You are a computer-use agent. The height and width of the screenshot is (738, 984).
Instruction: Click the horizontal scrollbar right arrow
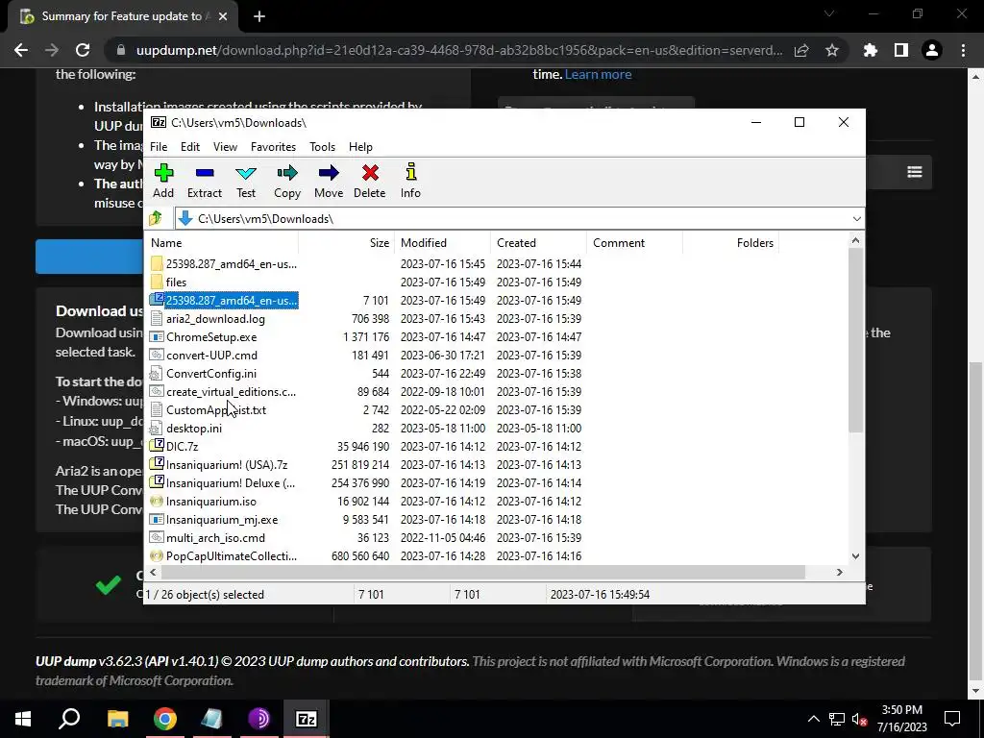coord(840,572)
